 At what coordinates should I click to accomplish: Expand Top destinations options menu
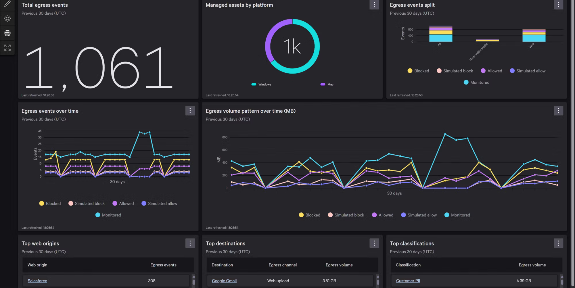[x=374, y=243]
